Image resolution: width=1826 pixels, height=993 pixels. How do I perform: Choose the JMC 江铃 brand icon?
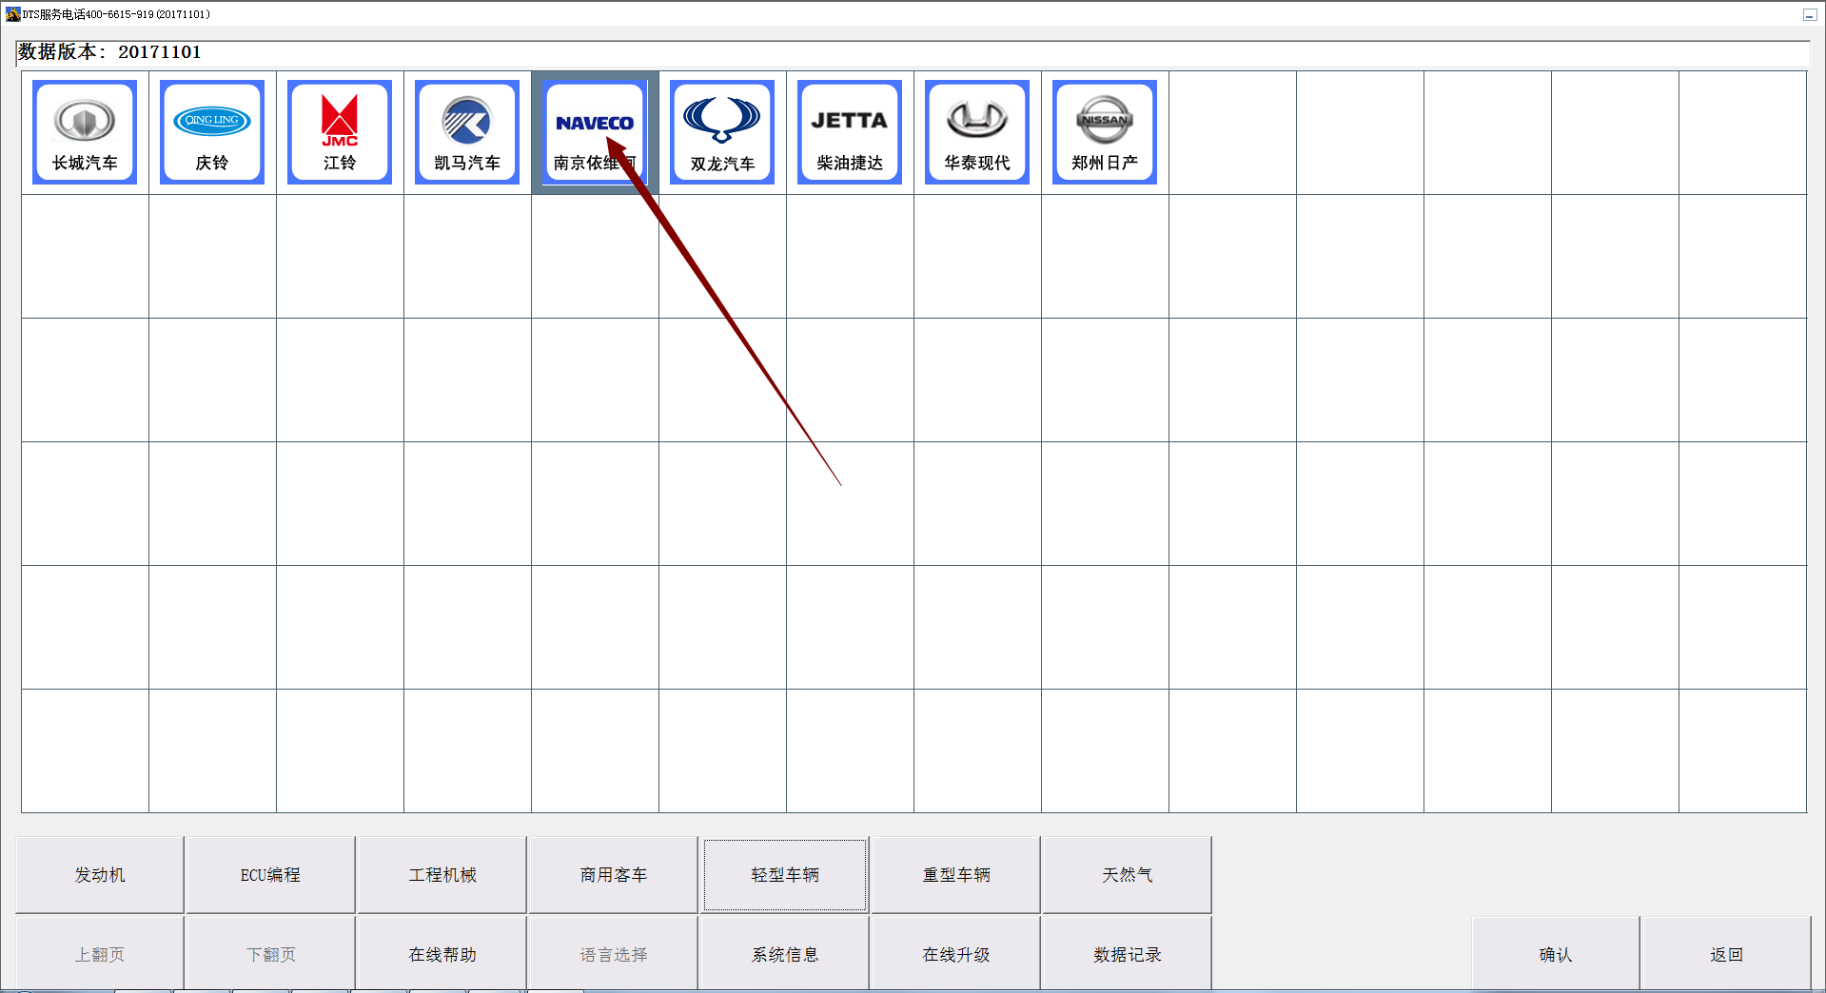pyautogui.click(x=340, y=132)
